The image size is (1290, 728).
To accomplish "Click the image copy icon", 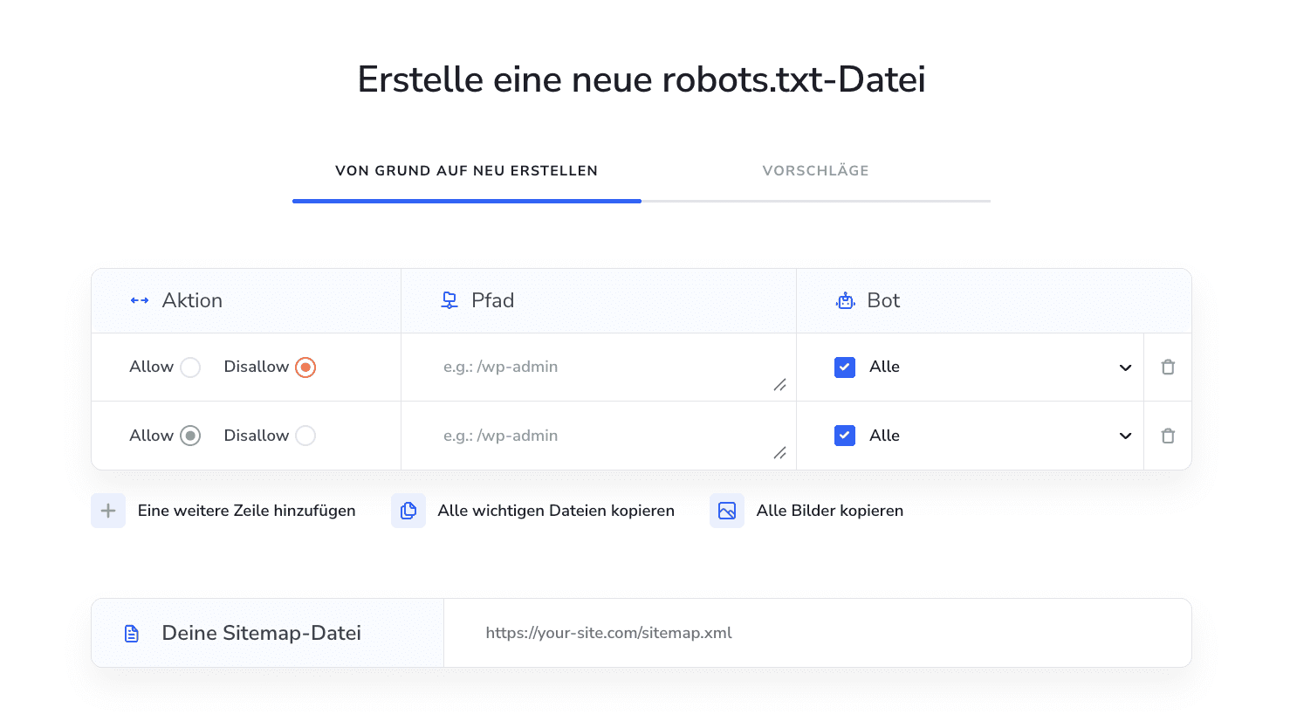I will pos(726,510).
